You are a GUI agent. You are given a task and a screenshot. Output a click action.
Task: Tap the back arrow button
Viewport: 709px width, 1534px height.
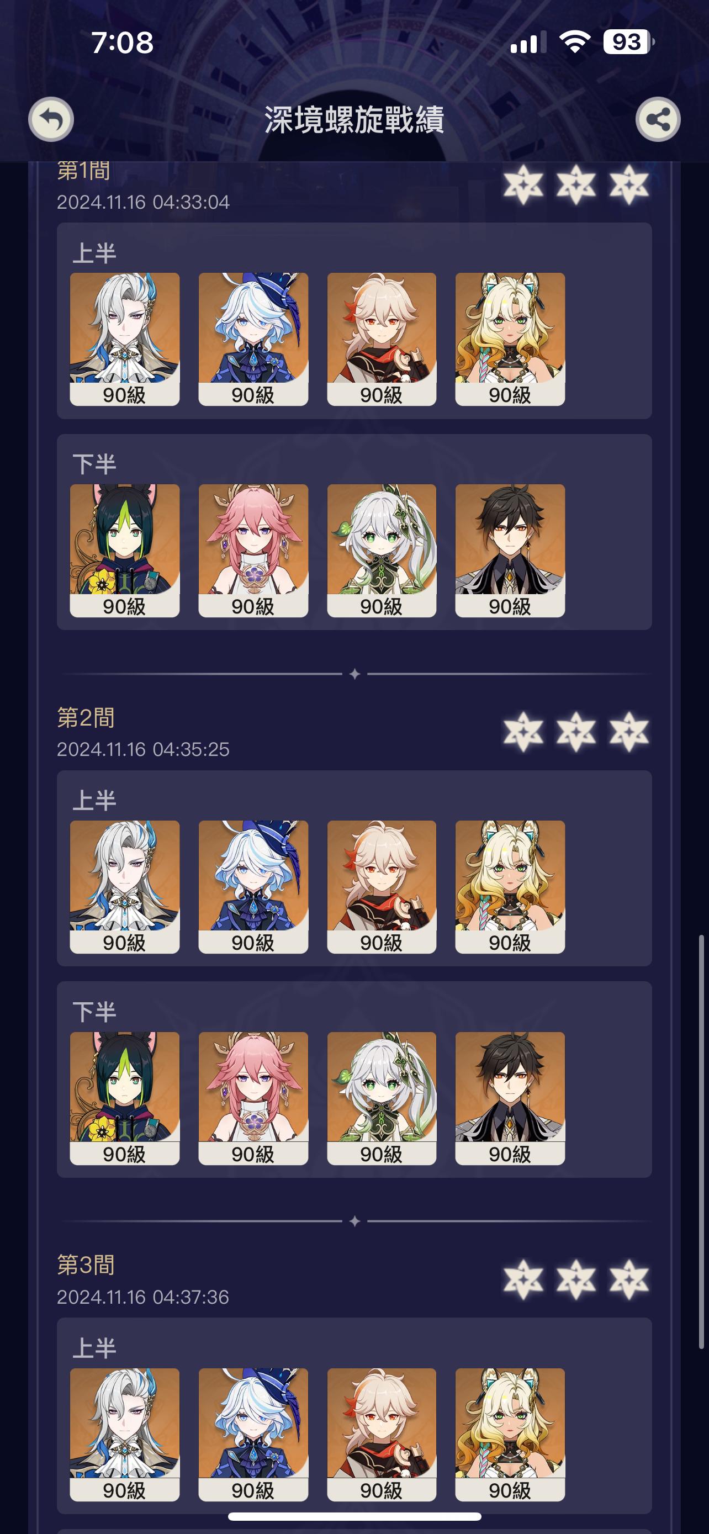(x=51, y=119)
